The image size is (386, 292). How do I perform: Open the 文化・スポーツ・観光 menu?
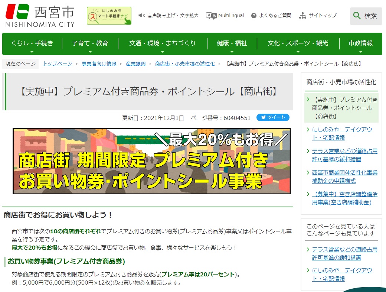[298, 43]
